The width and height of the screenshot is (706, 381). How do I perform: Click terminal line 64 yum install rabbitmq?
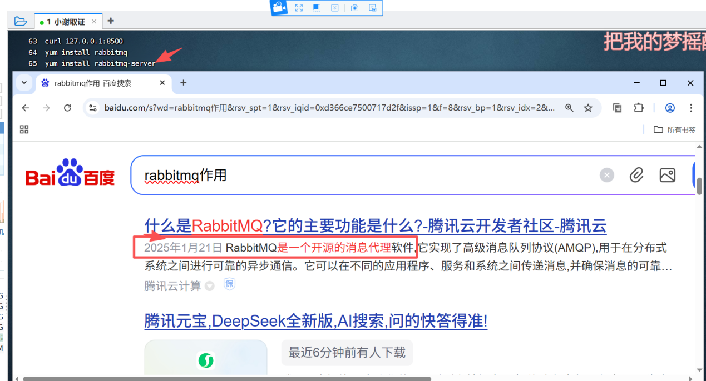coord(77,52)
